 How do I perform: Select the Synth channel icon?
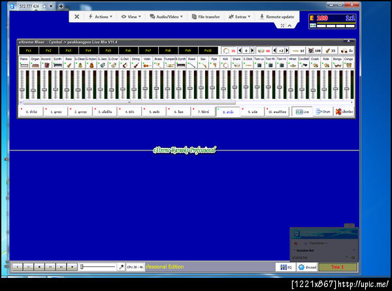[x=57, y=65]
